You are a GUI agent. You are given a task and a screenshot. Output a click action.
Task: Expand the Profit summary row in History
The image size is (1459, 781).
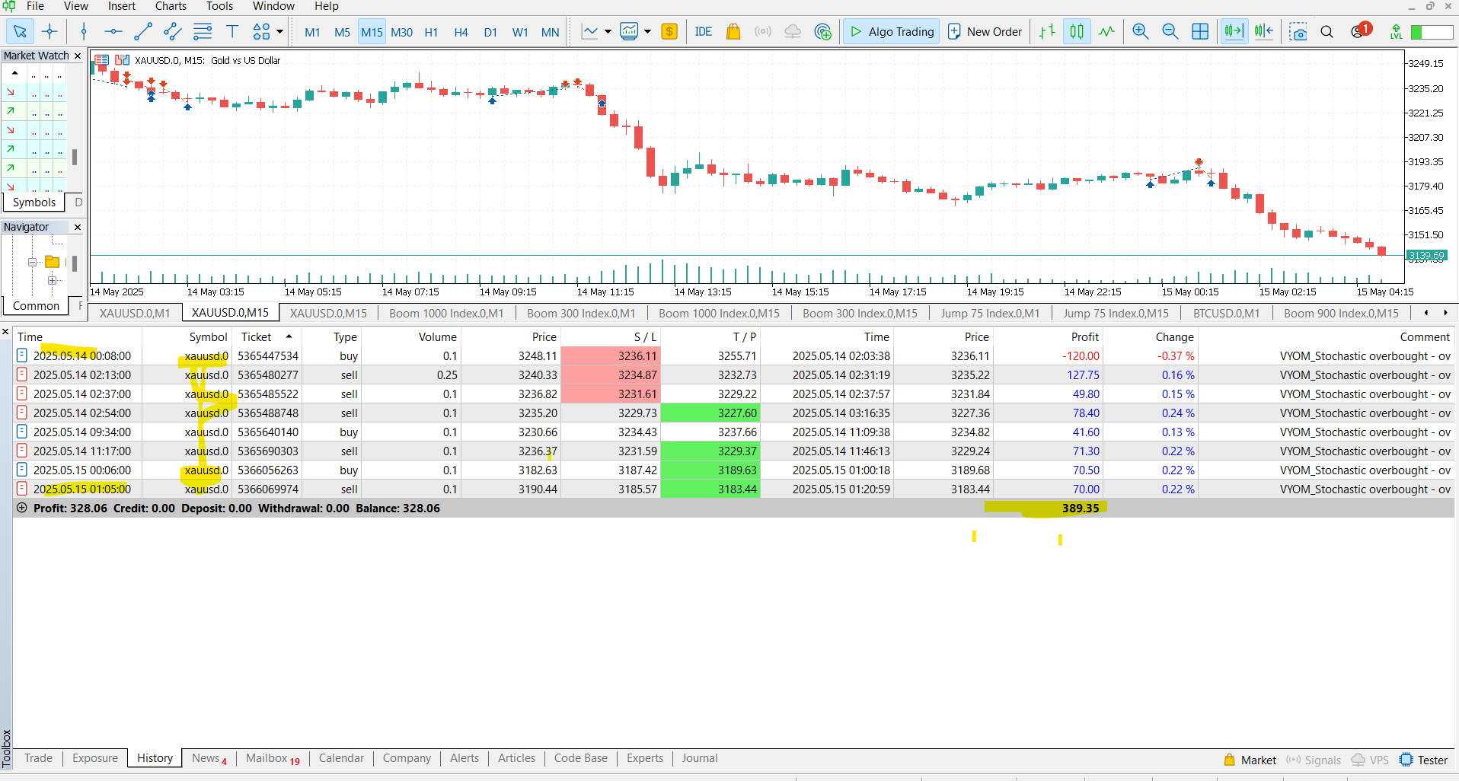point(22,508)
